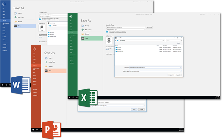The image size is (222, 140).
Task: Open Start menu on Excel window's taskbar
Action: [x=69, y=97]
